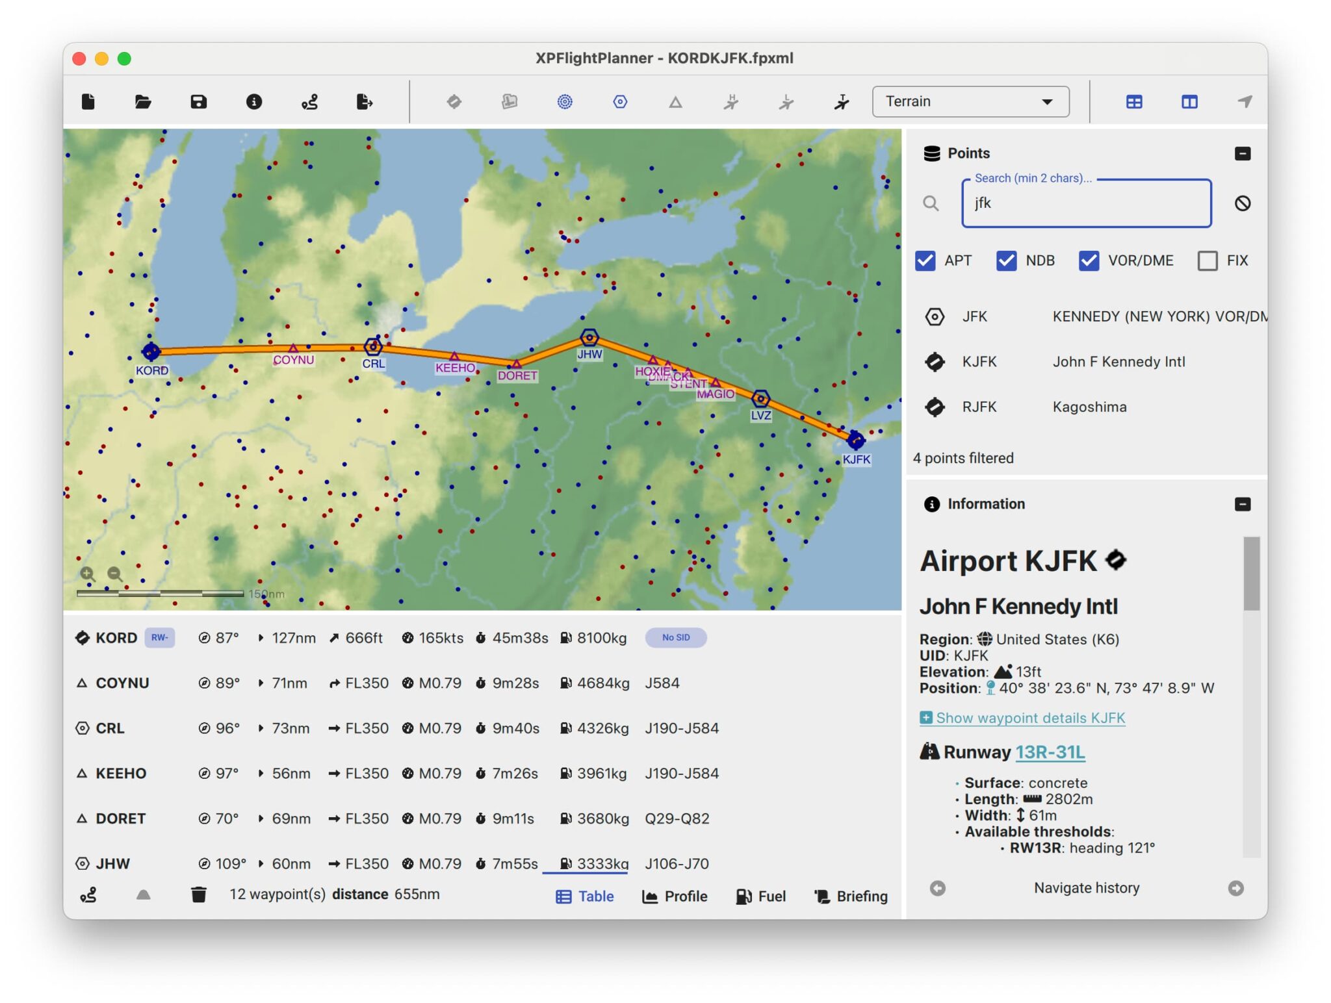Export the flight plan
The height and width of the screenshot is (1003, 1331).
tap(364, 101)
